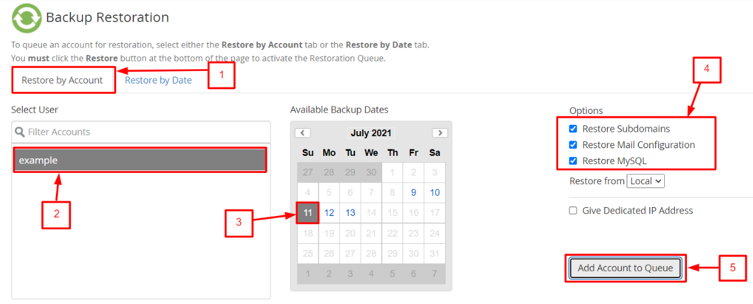Click the selected date 11 cell

[308, 213]
